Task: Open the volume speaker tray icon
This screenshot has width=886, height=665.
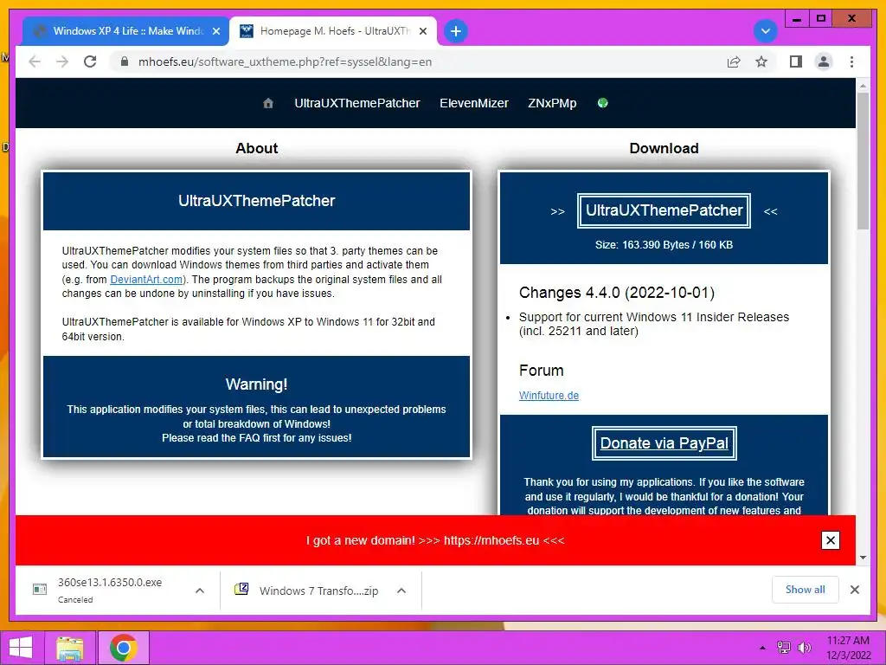Action: [x=804, y=648]
